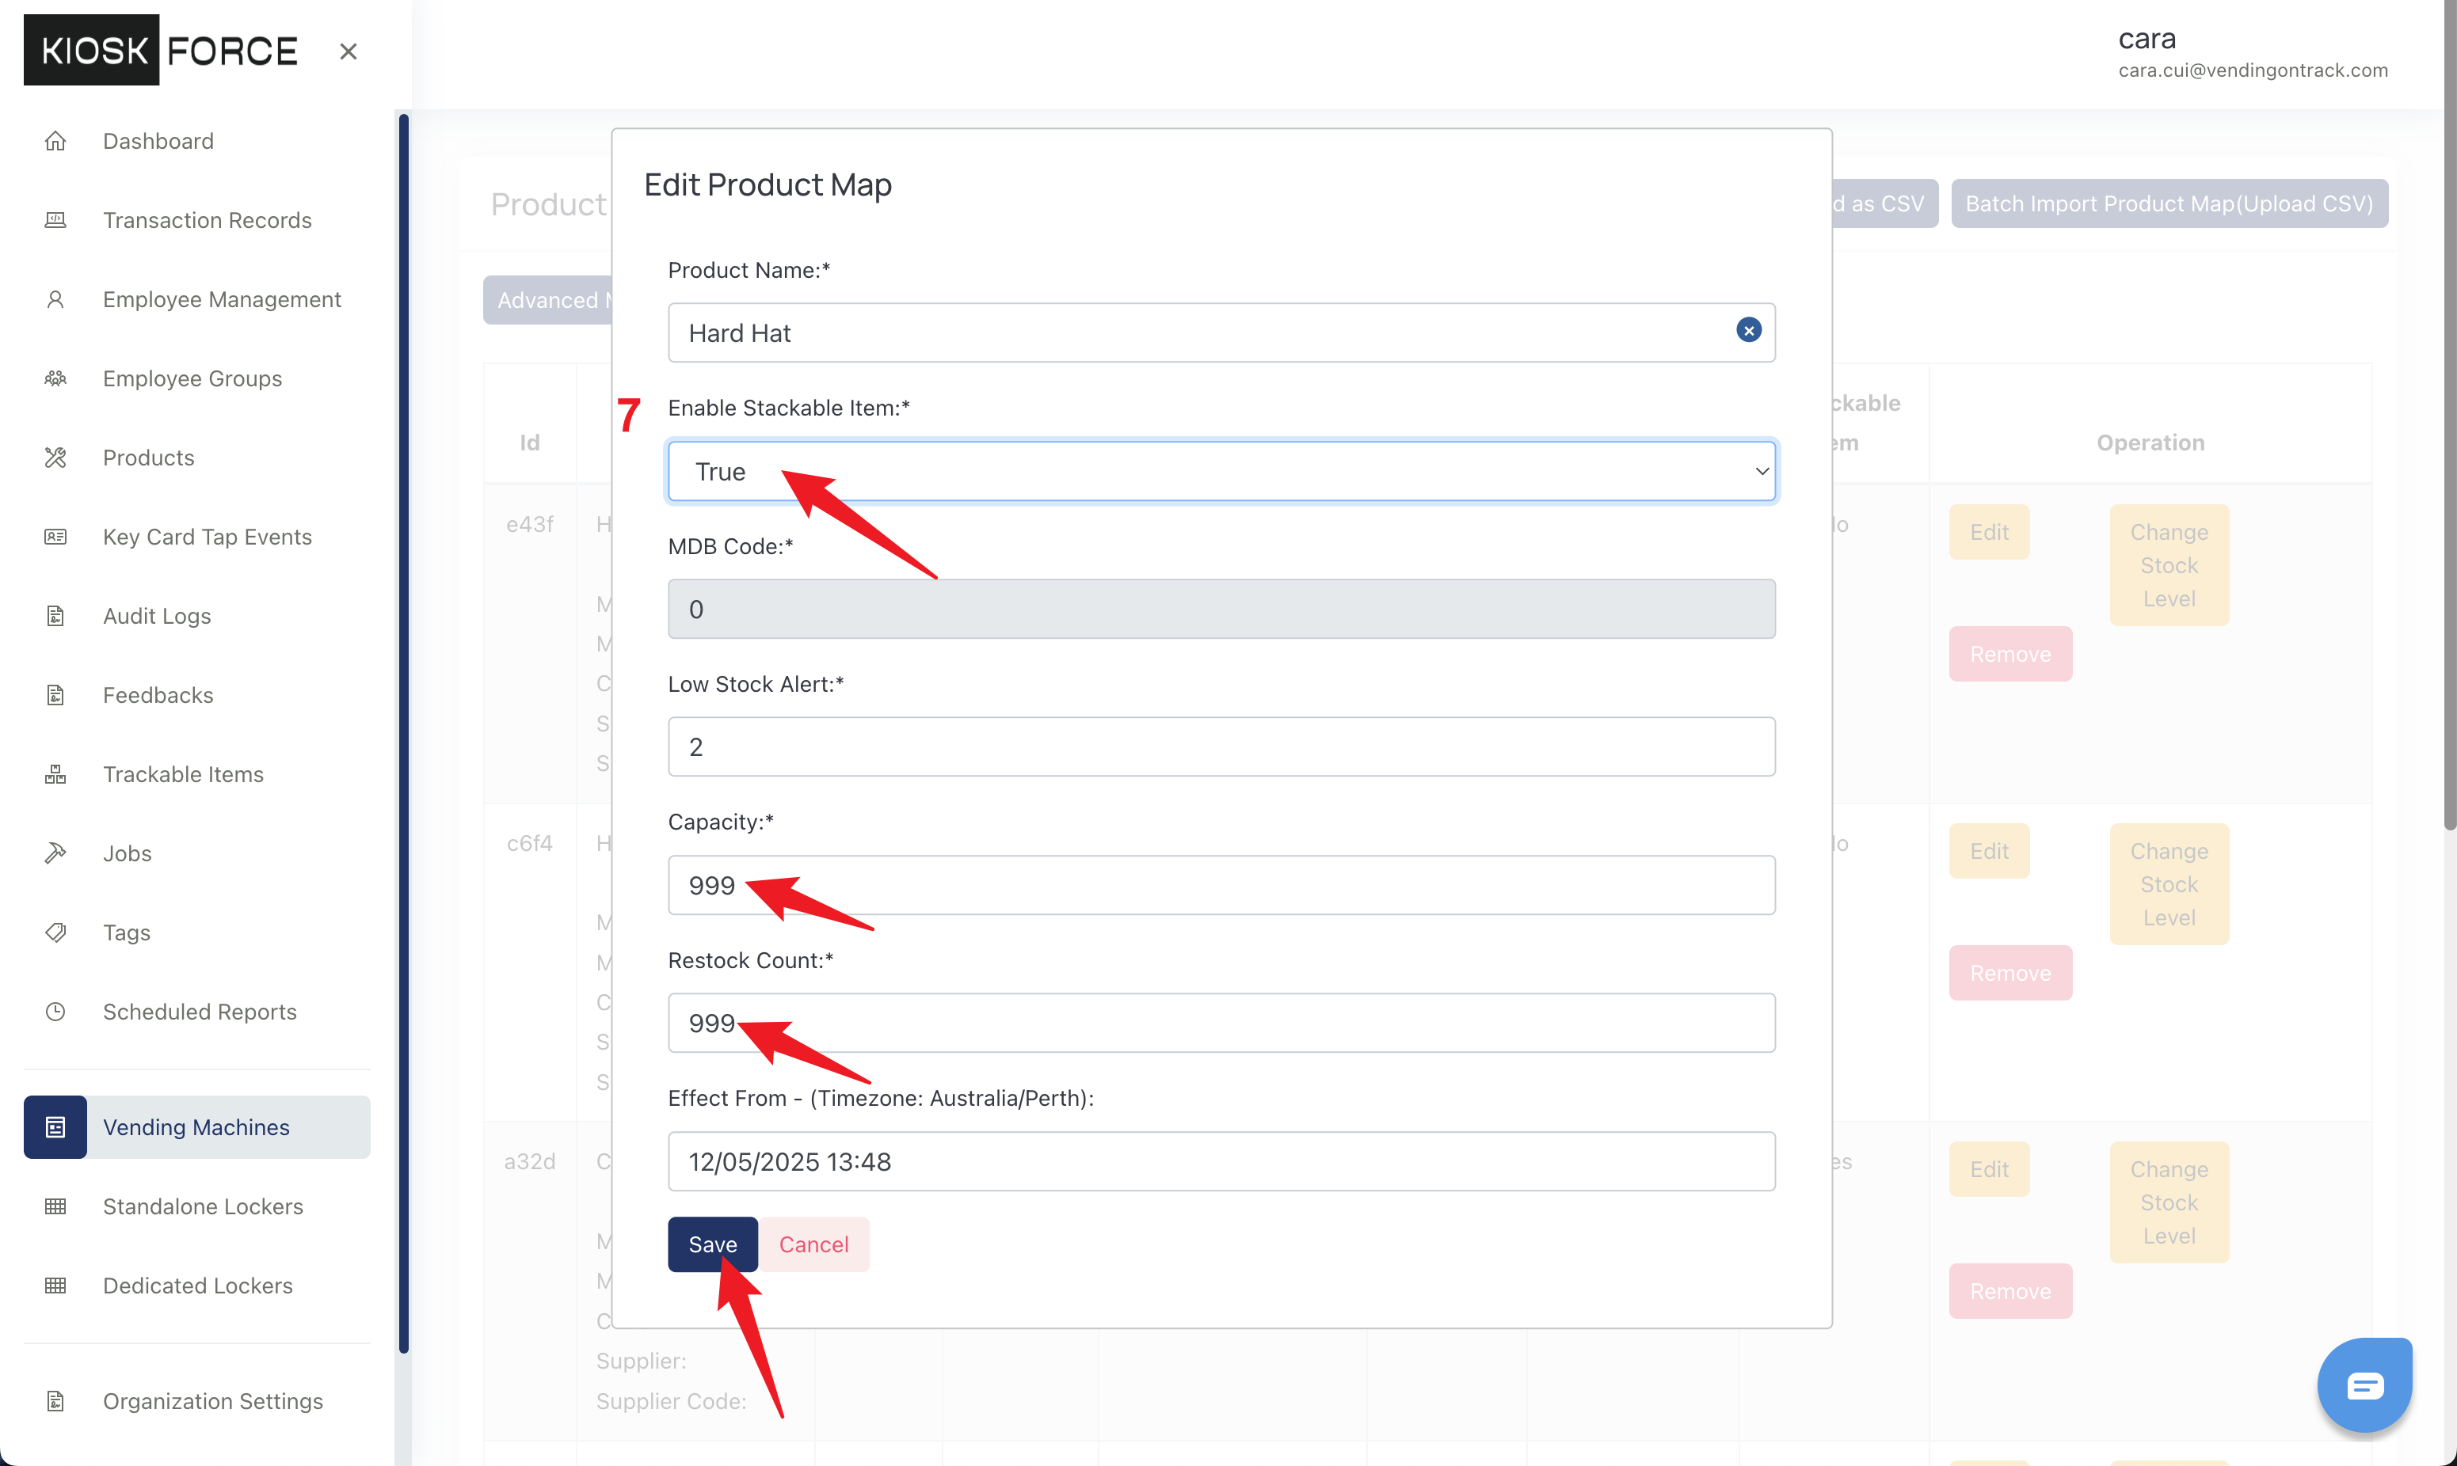Click the Key Card Tap Events icon
The height and width of the screenshot is (1466, 2457).
pyautogui.click(x=55, y=537)
